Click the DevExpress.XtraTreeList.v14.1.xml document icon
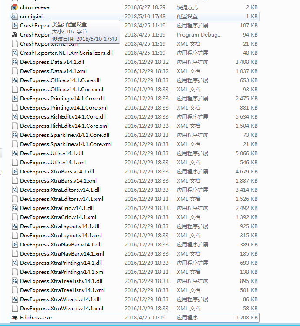This screenshot has width=300, height=326. pos(14,290)
